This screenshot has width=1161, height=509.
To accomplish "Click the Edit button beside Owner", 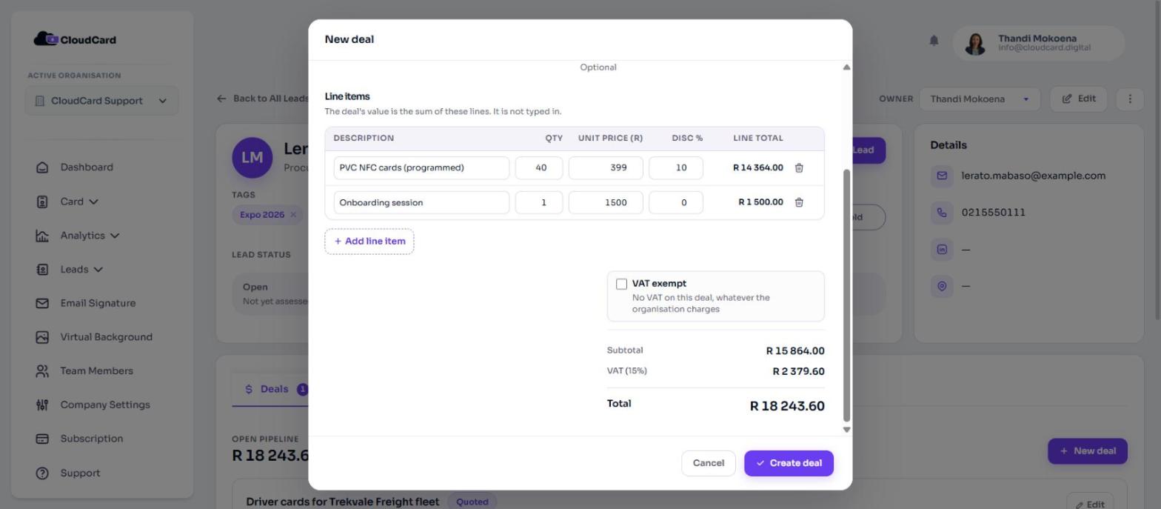I will click(1078, 99).
